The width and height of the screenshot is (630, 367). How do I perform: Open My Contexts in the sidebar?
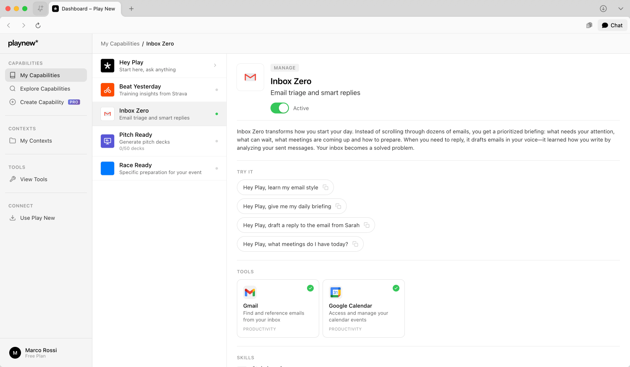click(x=36, y=141)
